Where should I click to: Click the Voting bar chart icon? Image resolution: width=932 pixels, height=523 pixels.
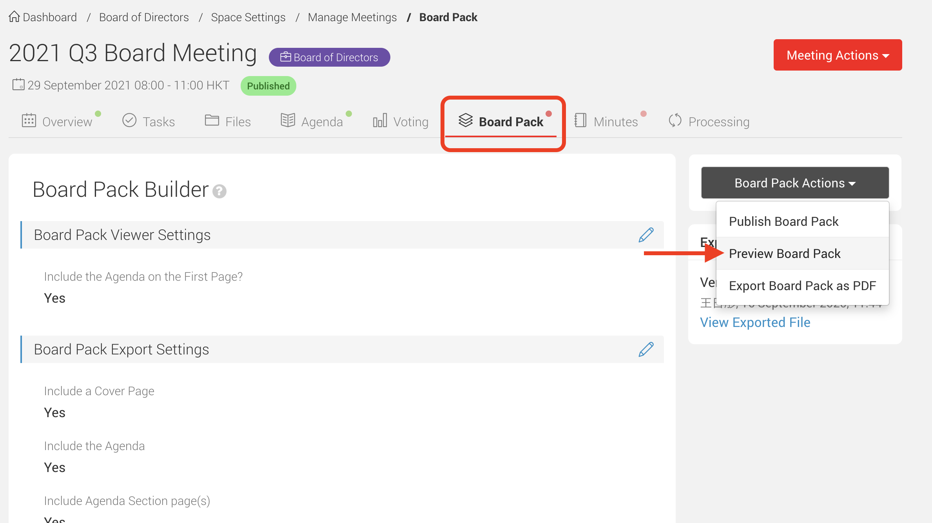click(x=380, y=120)
